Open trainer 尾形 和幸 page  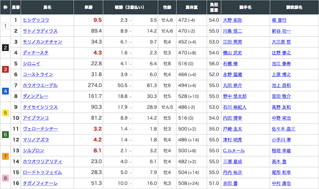pos(281,173)
